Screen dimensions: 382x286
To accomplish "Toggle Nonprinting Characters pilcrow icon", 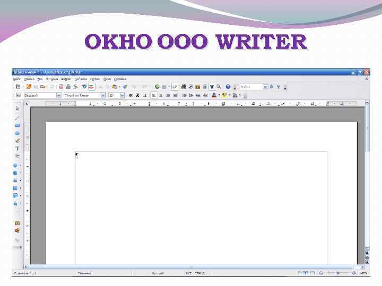I will click(x=212, y=86).
